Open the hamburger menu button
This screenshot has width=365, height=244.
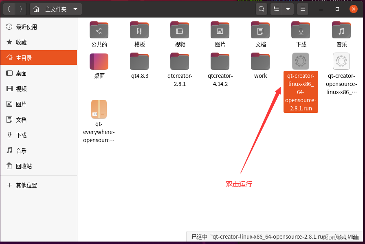303,9
